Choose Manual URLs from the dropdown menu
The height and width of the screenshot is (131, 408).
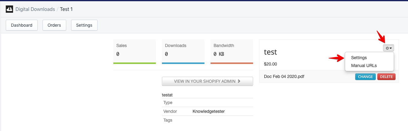pos(364,65)
